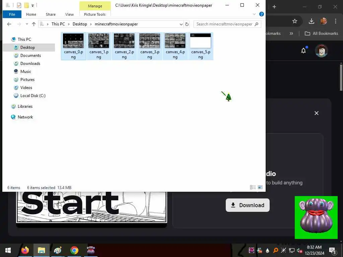Show more bookmarks with the double chevron
The width and height of the screenshot is (343, 257).
pos(291,33)
